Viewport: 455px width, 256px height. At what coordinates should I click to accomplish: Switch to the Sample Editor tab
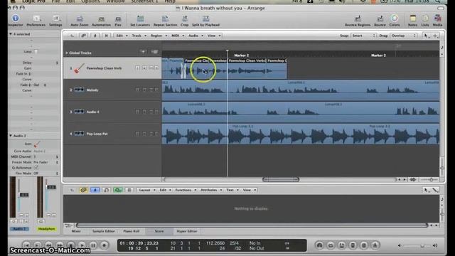coord(104,231)
